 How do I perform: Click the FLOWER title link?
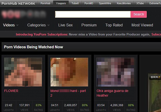click(x=11, y=91)
